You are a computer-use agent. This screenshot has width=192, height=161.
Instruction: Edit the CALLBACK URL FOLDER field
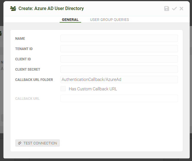(119, 79)
